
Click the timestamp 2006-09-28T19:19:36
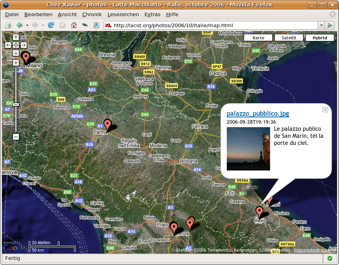coord(251,122)
